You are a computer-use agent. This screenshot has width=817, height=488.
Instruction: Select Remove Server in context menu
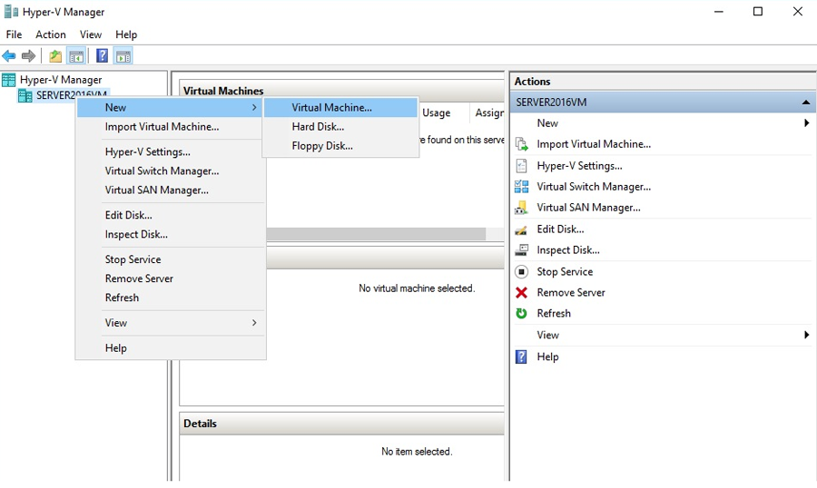[x=170, y=279]
